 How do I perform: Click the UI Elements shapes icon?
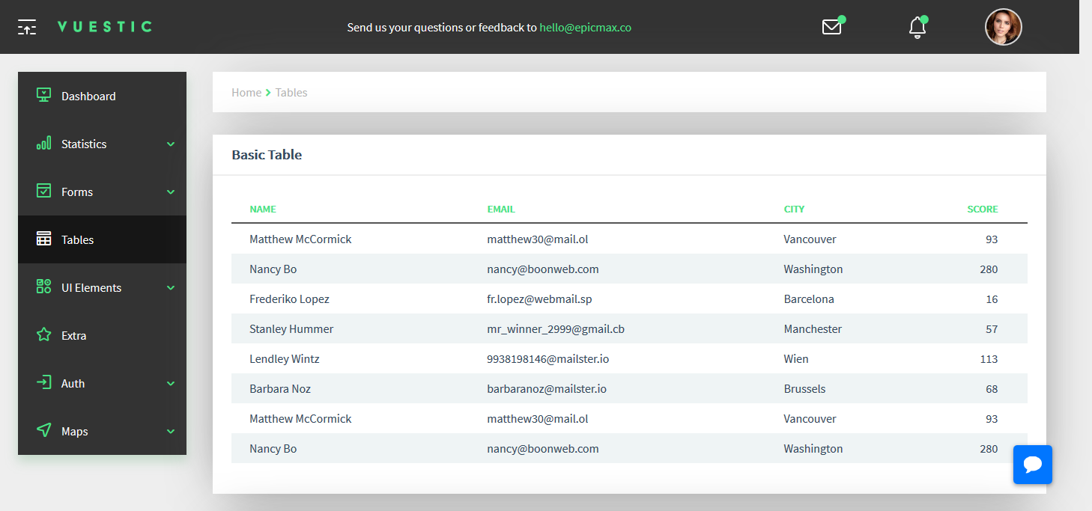44,287
